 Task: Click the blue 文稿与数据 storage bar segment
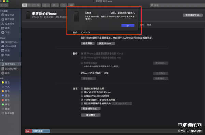41,131
